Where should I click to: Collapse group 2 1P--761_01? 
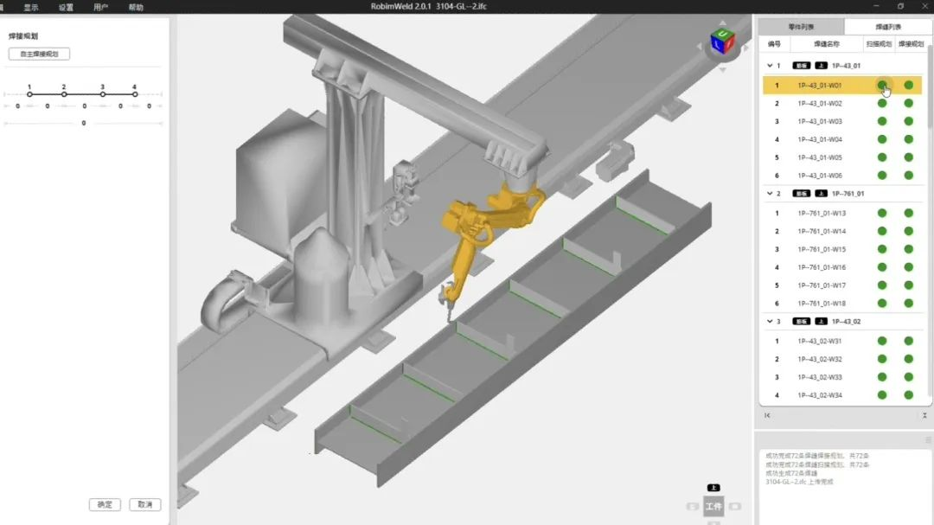coord(770,194)
